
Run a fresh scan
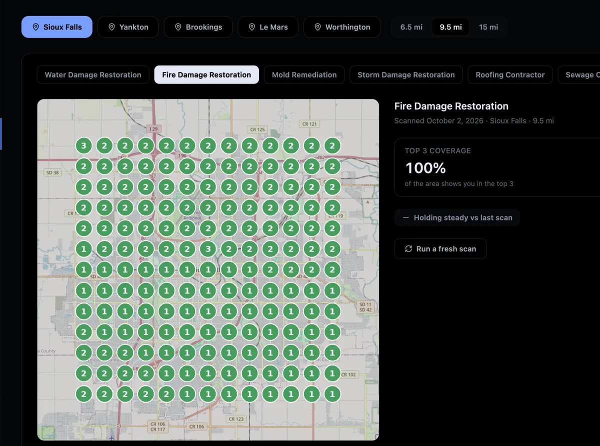coord(440,248)
